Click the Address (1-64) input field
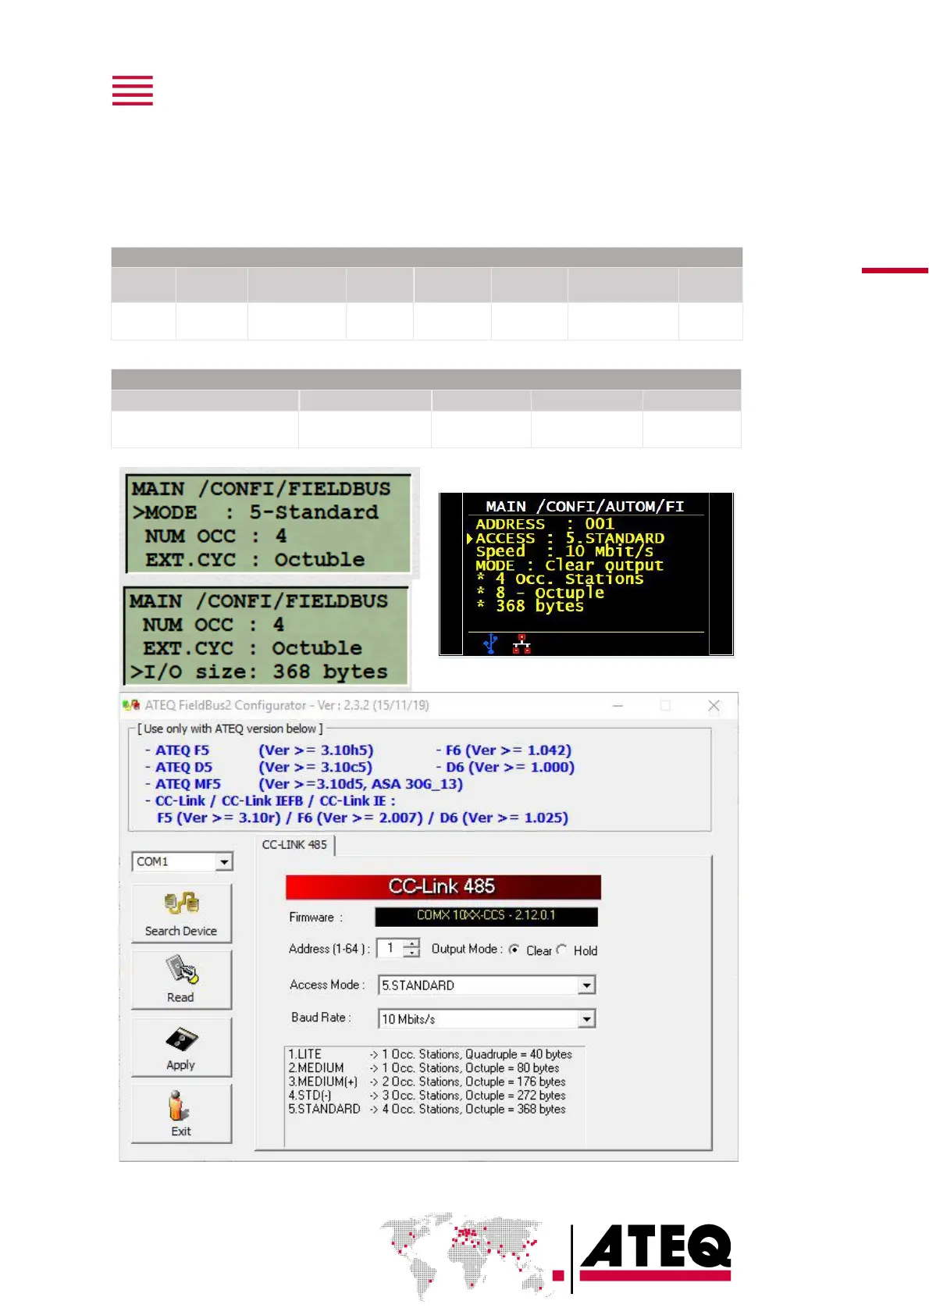This screenshot has width=929, height=1315. tap(390, 948)
